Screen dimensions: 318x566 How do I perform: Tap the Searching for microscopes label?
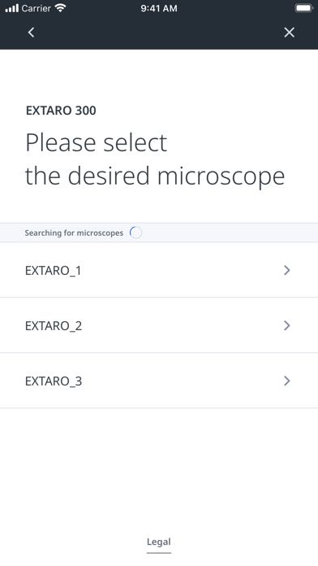coord(74,233)
